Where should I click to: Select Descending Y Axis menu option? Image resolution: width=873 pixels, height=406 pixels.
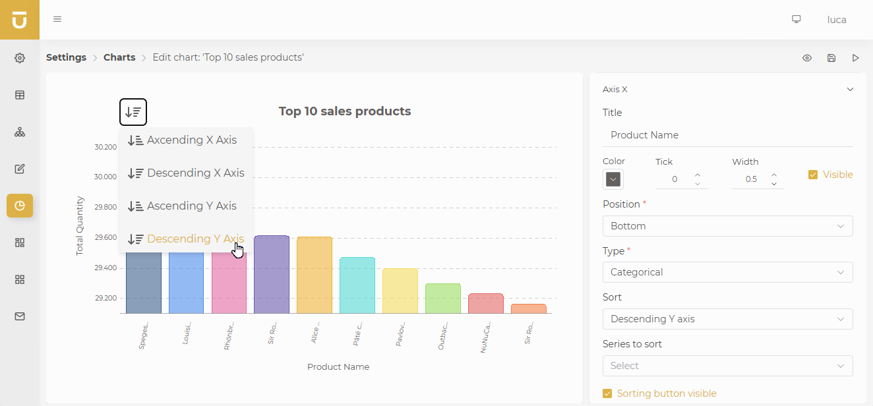tap(195, 239)
